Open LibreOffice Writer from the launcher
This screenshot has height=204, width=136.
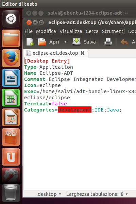11,78
